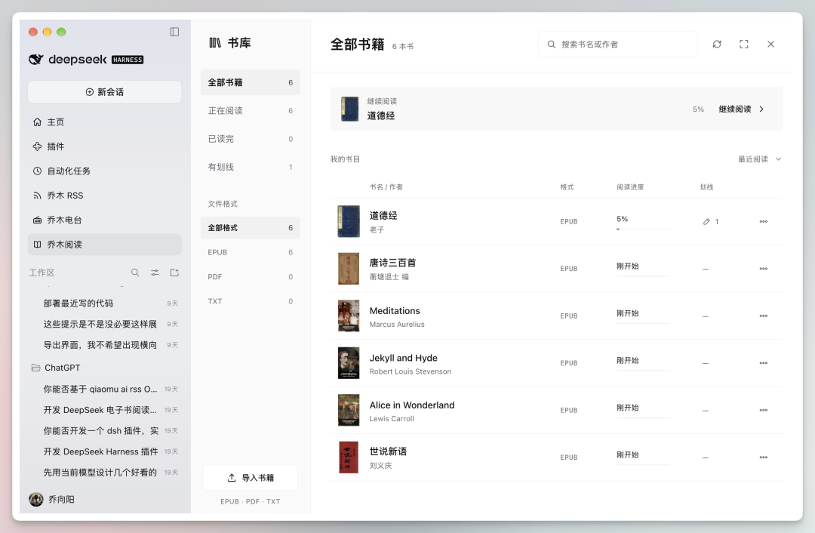Start a new conversation with 新会话
The height and width of the screenshot is (533, 815).
(104, 92)
